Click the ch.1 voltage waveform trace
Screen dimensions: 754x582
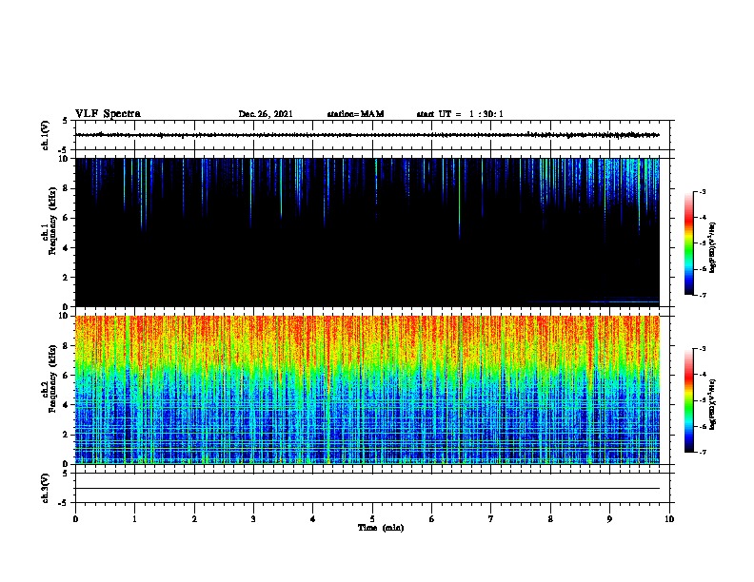[367, 135]
